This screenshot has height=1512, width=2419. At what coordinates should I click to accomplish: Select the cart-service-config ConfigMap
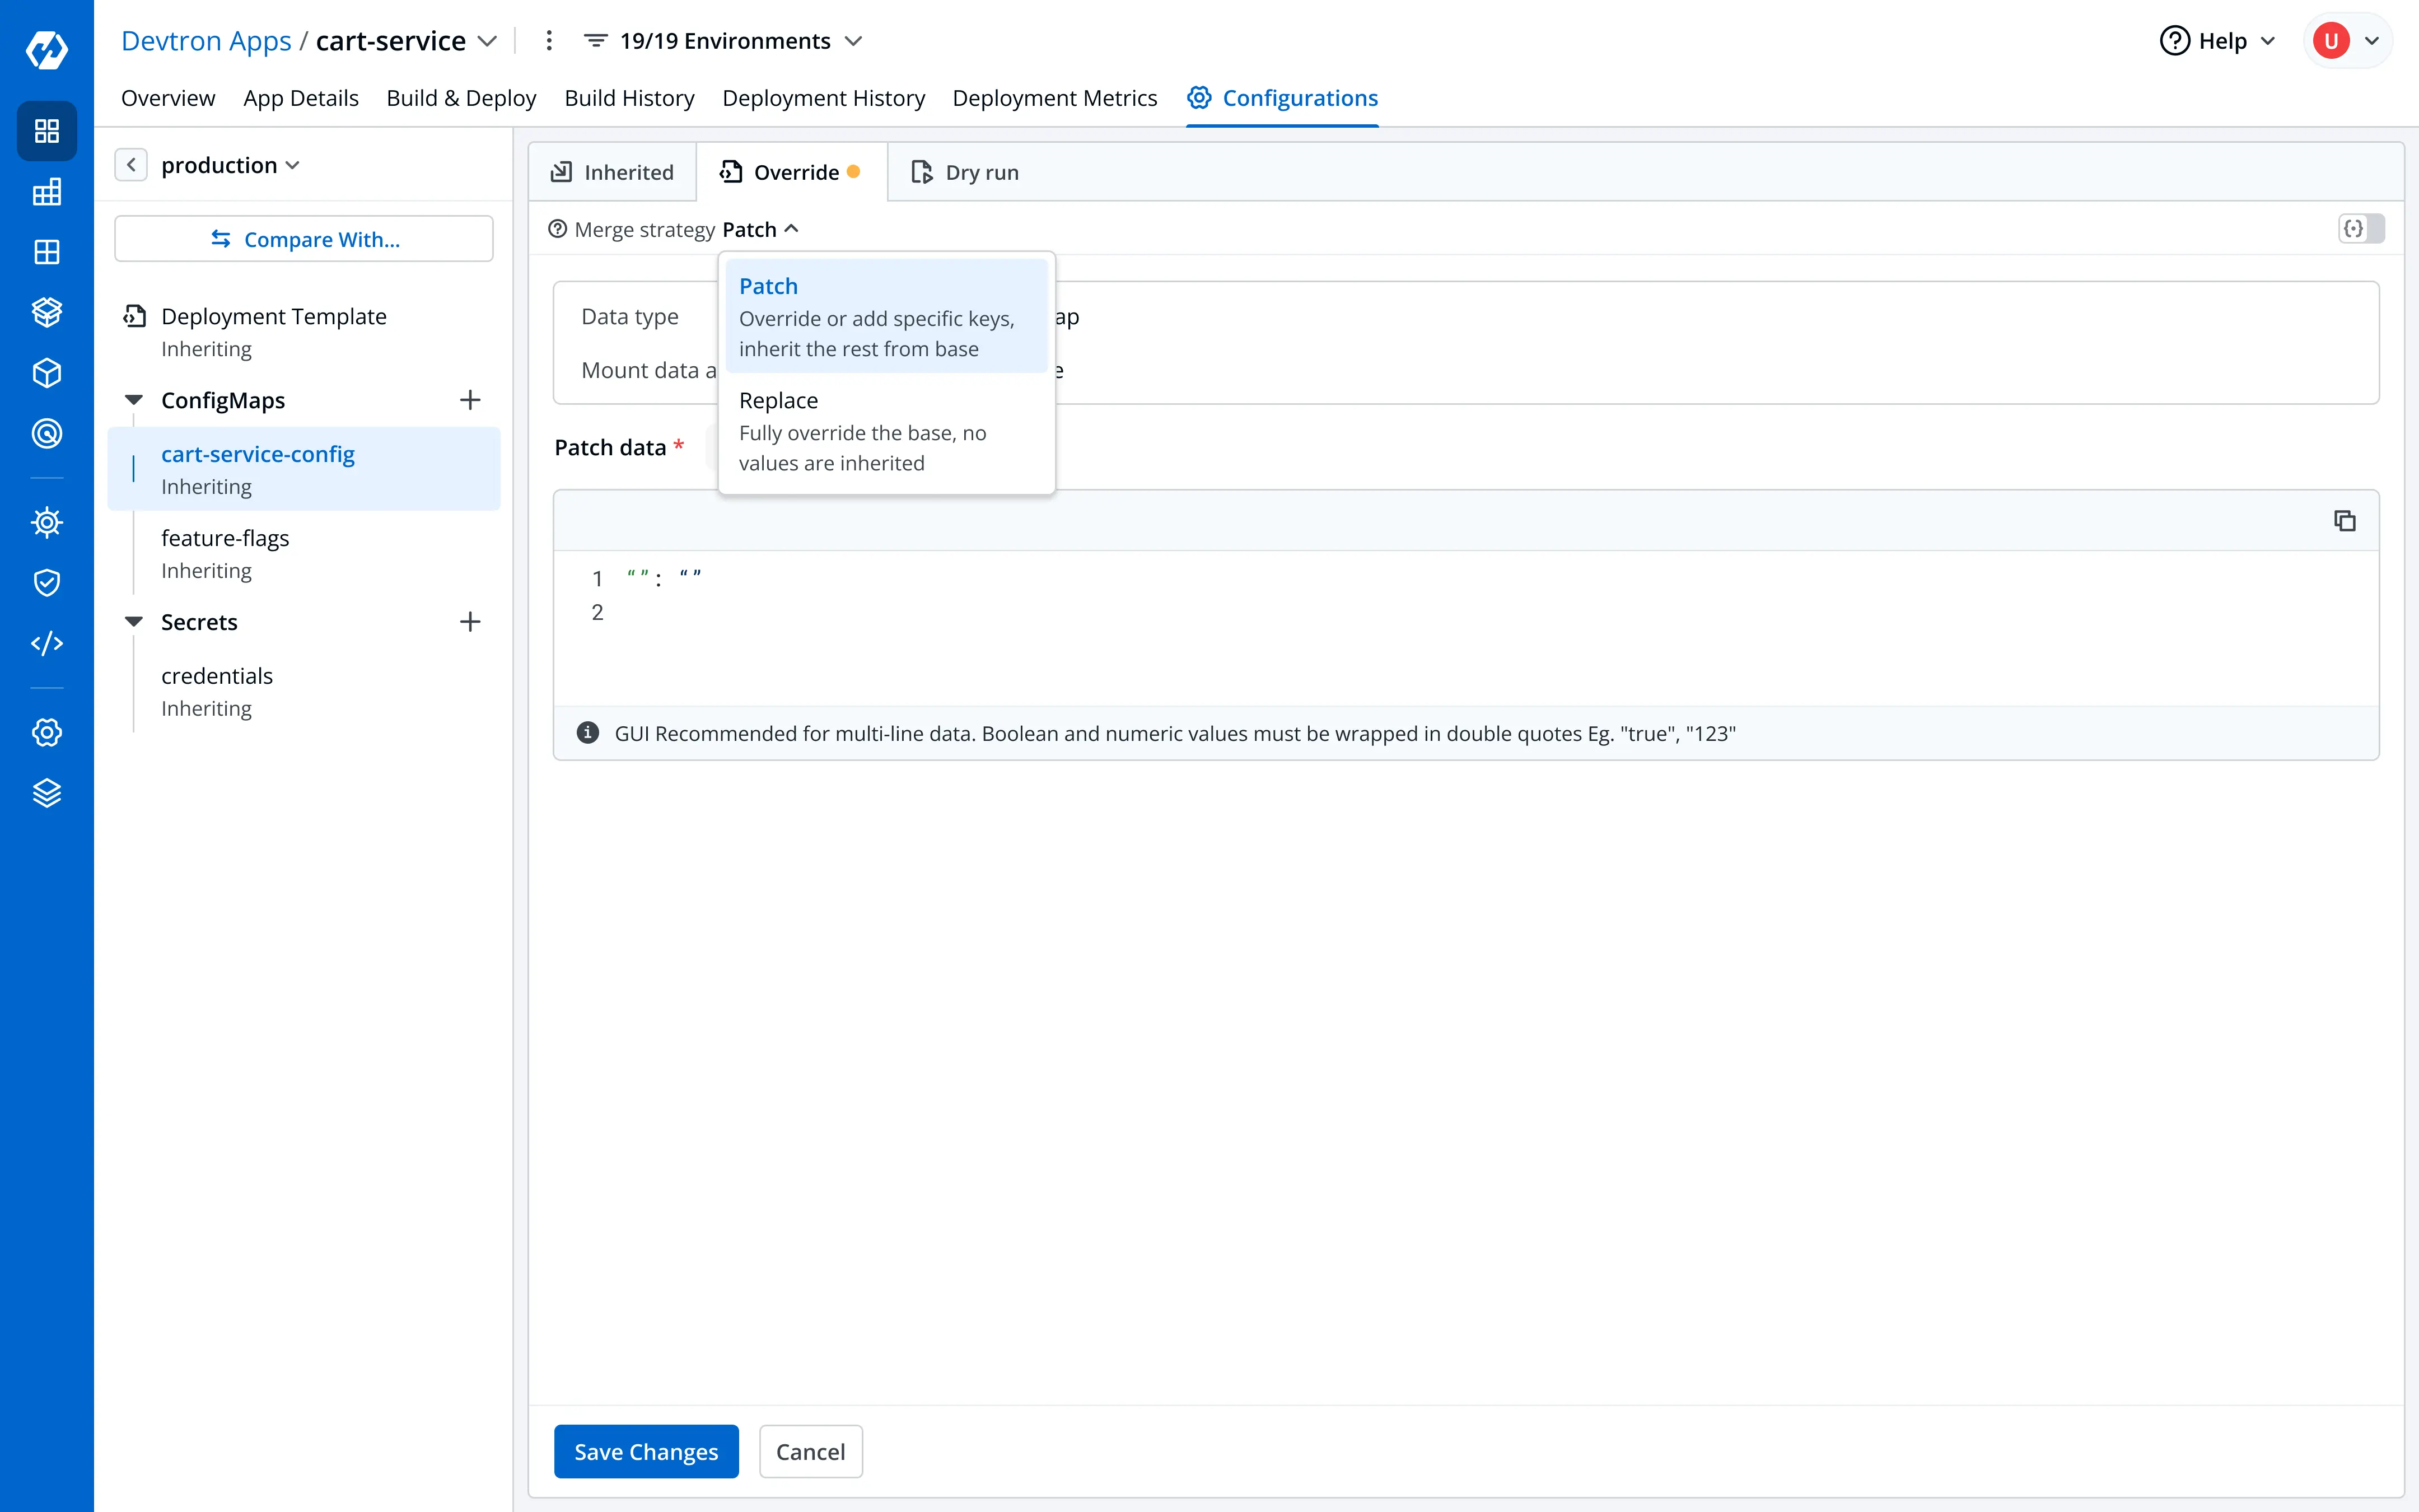click(304, 469)
